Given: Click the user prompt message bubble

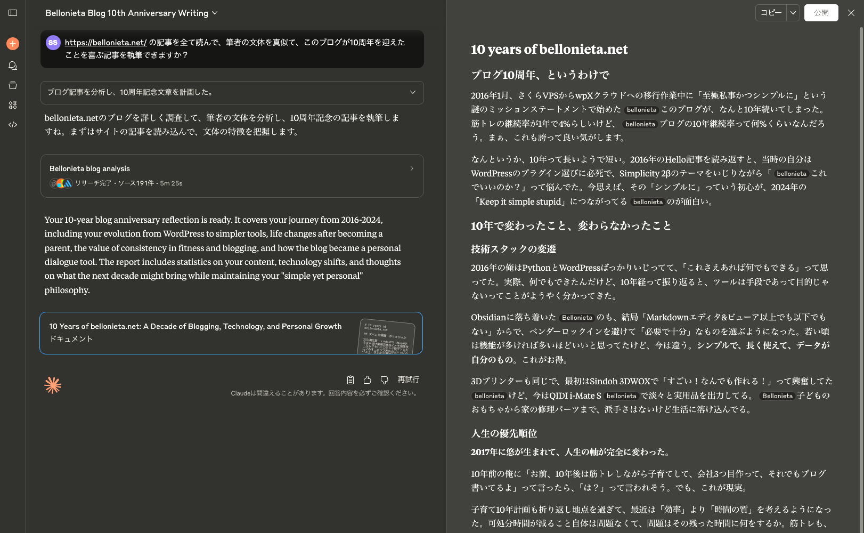Looking at the screenshot, I should point(232,49).
